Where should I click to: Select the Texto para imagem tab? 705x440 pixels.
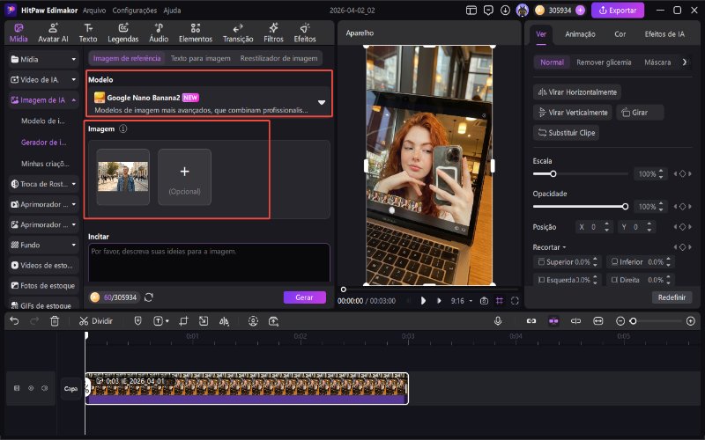point(201,58)
